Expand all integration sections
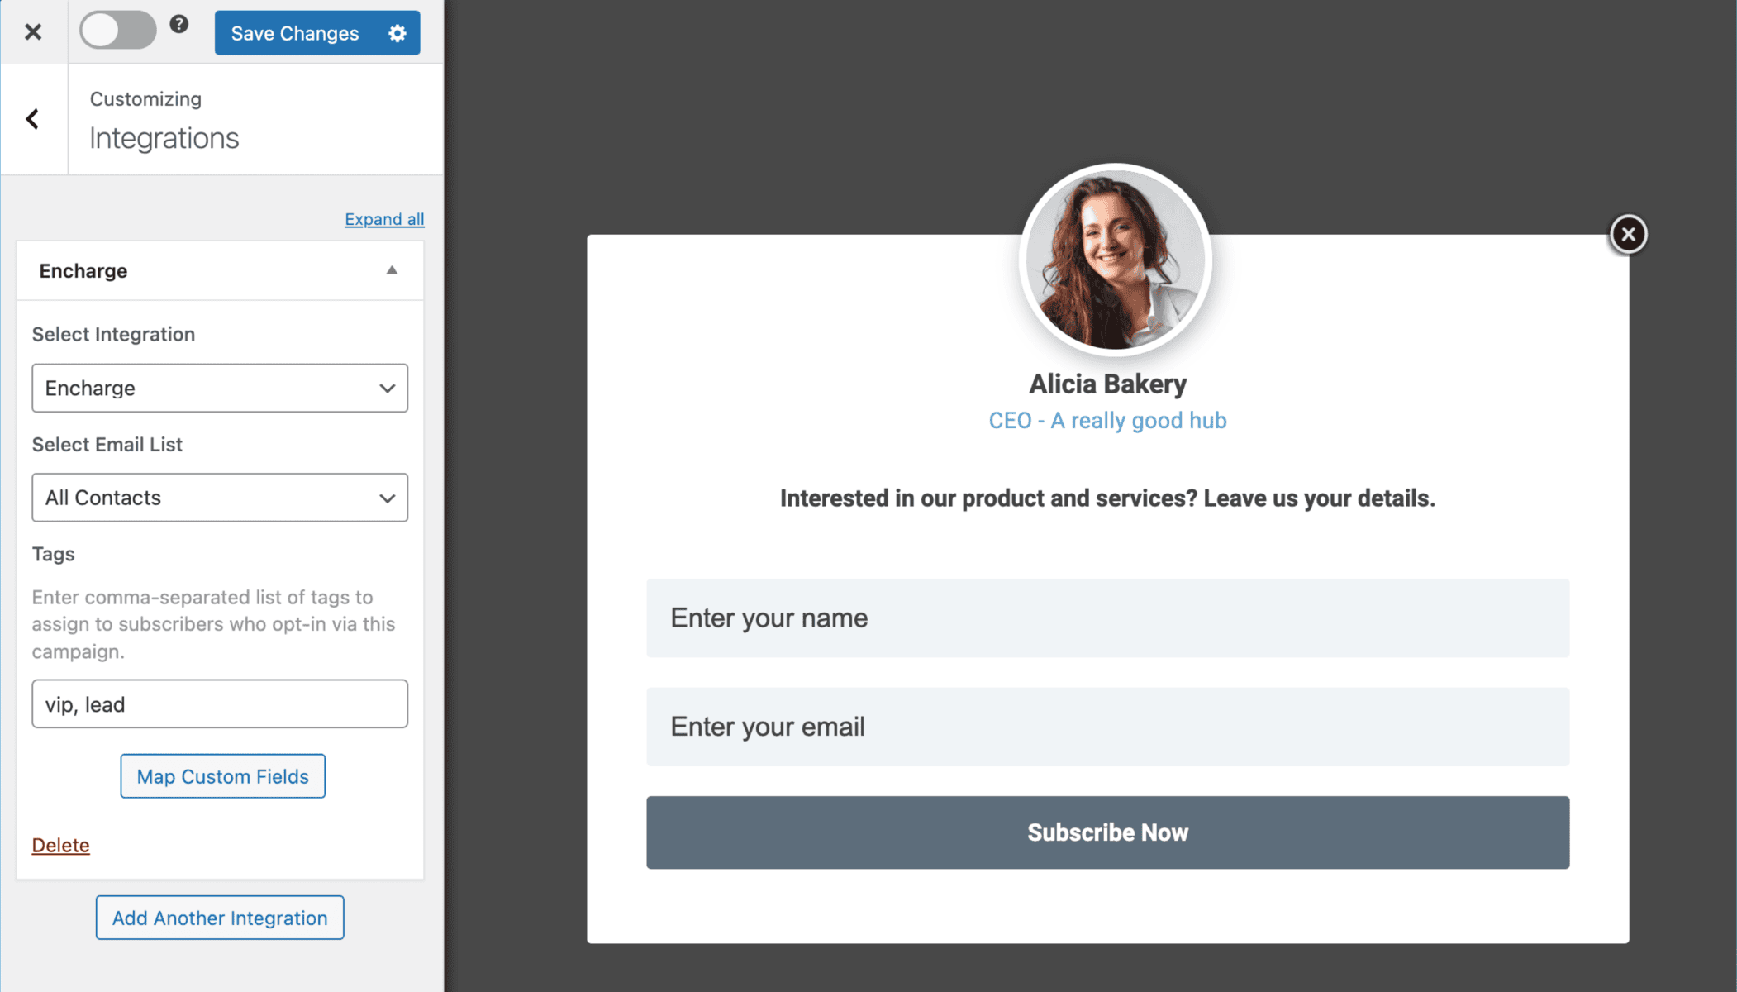Screen dimensions: 1737x992 coord(383,218)
